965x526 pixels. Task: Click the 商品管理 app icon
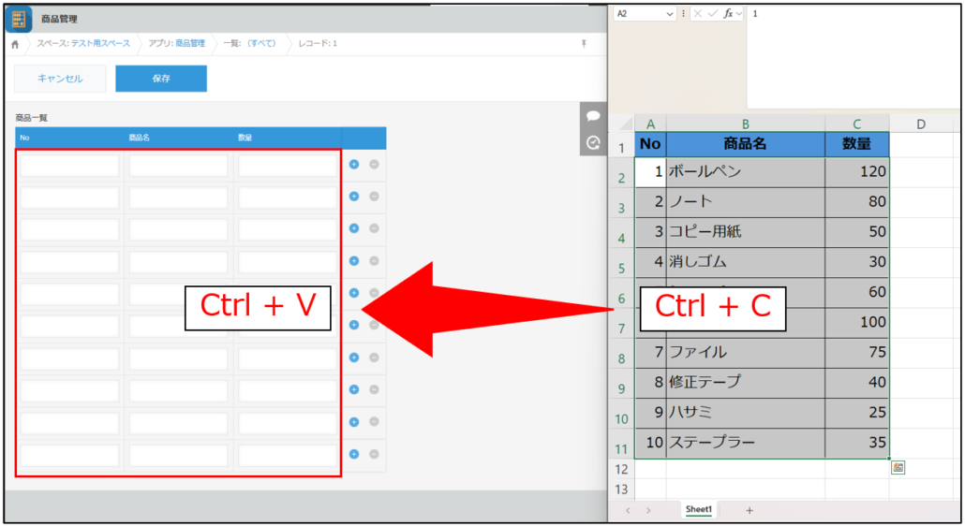coord(19,18)
